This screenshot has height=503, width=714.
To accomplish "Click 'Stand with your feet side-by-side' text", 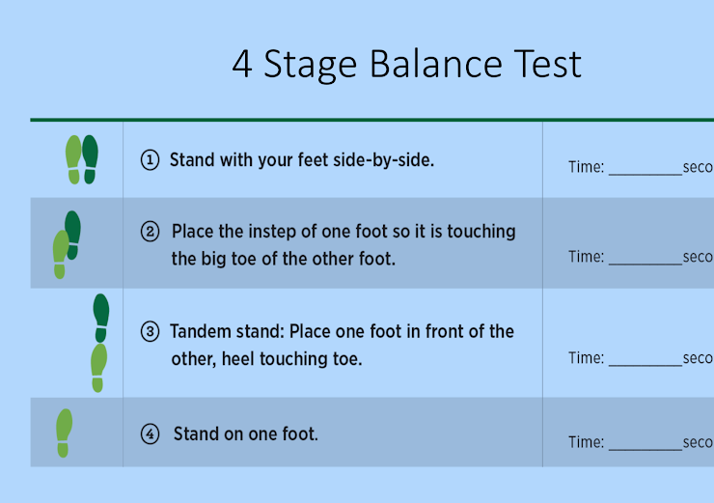I will coord(302,160).
